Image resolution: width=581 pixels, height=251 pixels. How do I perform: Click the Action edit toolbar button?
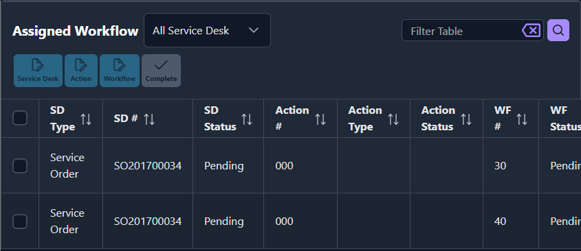[81, 71]
